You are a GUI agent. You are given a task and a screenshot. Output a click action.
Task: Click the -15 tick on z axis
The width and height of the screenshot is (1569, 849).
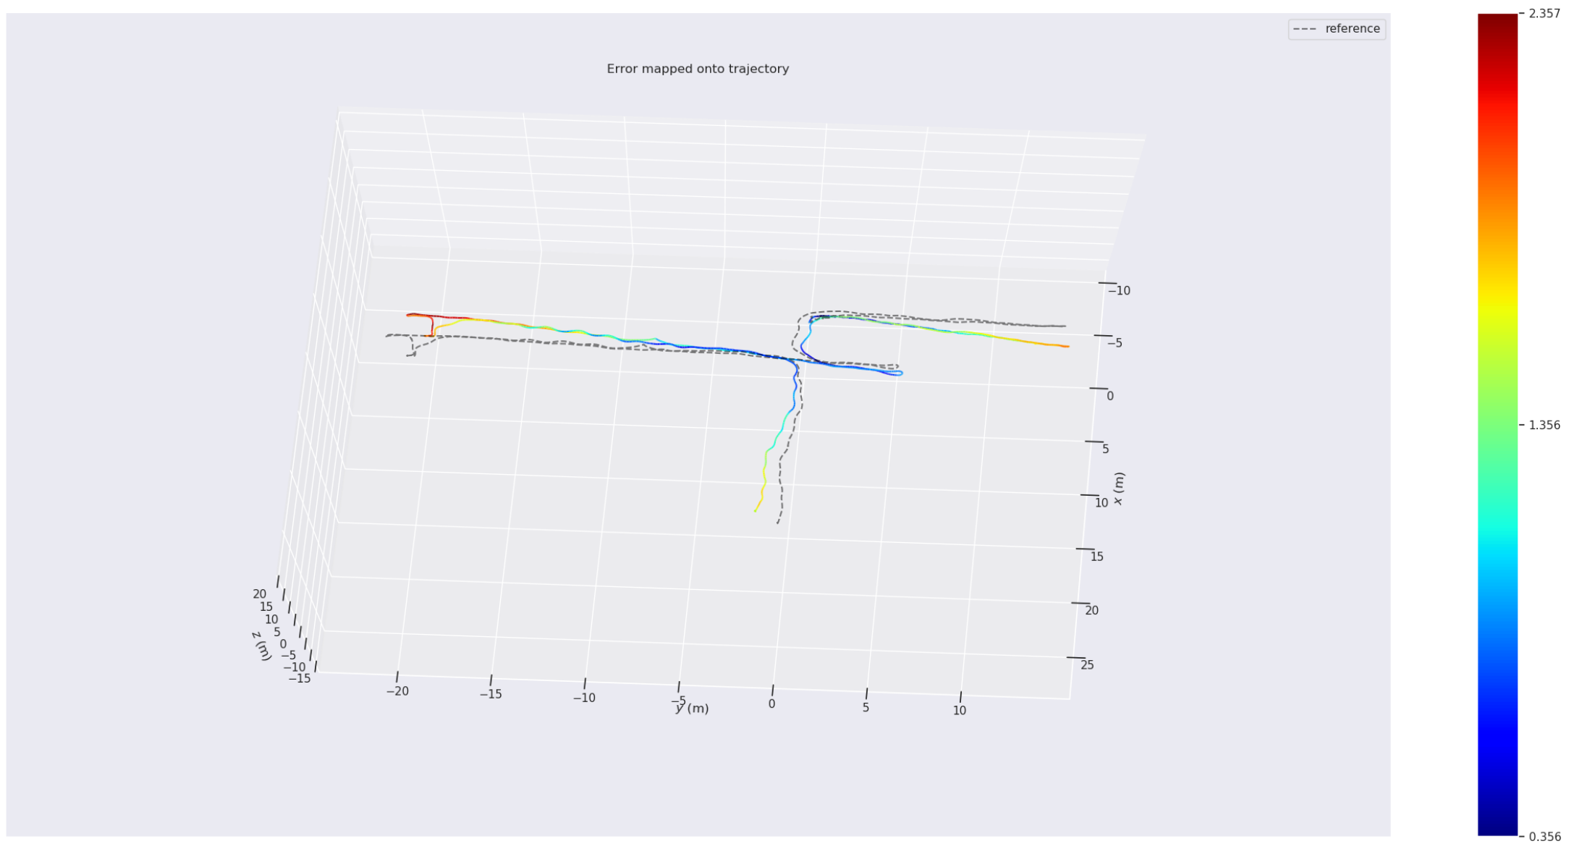(x=300, y=678)
